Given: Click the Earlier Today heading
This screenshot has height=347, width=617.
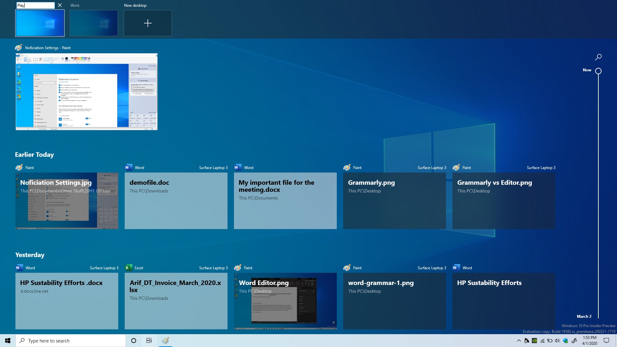Looking at the screenshot, I should [x=34, y=155].
